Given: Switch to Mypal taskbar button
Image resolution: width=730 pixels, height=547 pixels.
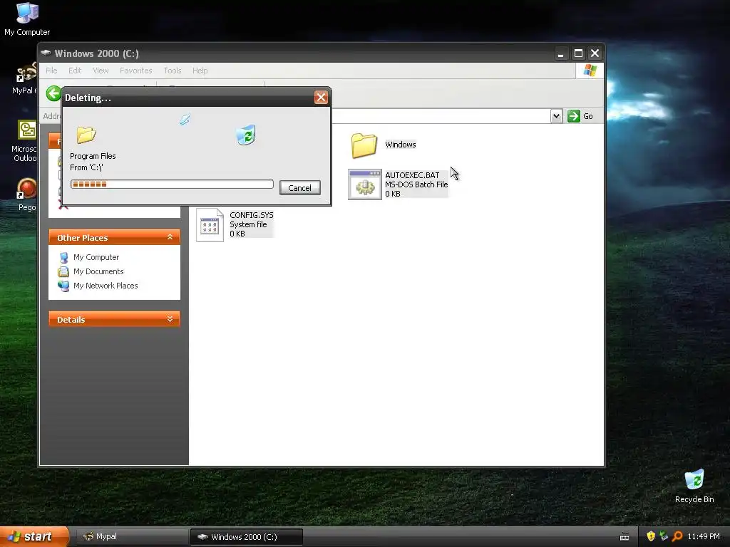Looking at the screenshot, I should point(132,536).
